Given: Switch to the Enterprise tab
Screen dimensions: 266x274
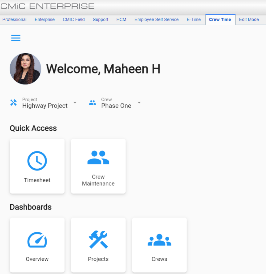Looking at the screenshot, I should coord(45,19).
